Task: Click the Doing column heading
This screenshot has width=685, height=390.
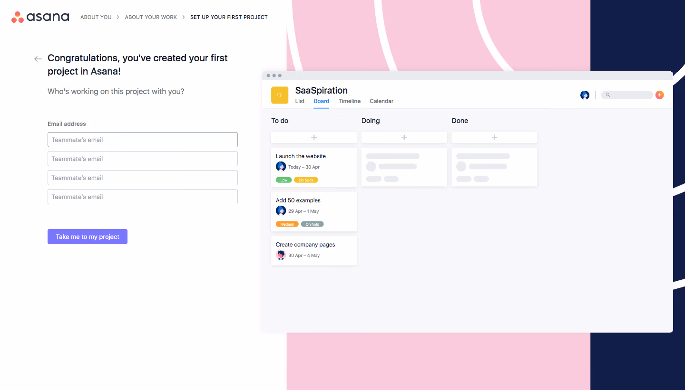Action: point(371,121)
